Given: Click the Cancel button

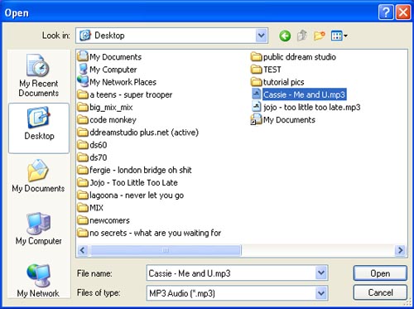Looking at the screenshot, I should pos(380,292).
